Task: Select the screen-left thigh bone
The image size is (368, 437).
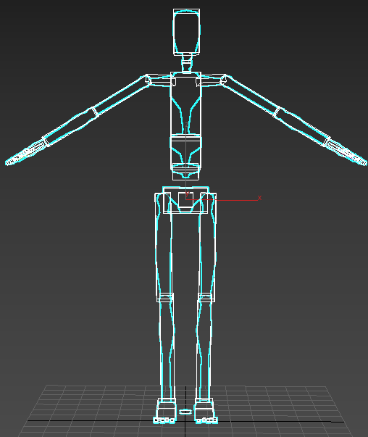Action: coord(164,246)
